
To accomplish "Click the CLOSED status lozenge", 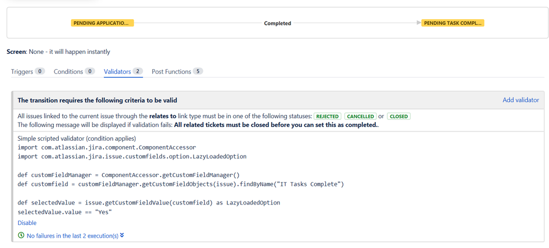I will 398,117.
